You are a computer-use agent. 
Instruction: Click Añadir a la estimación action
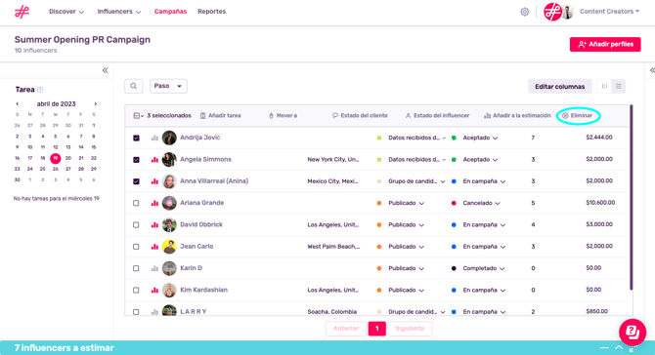pos(517,115)
